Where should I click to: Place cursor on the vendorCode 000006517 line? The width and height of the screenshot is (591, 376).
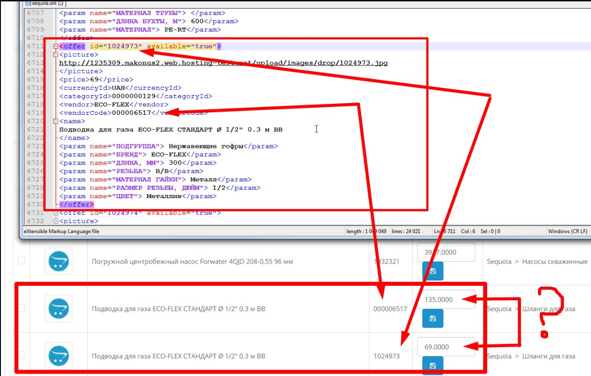click(x=133, y=113)
